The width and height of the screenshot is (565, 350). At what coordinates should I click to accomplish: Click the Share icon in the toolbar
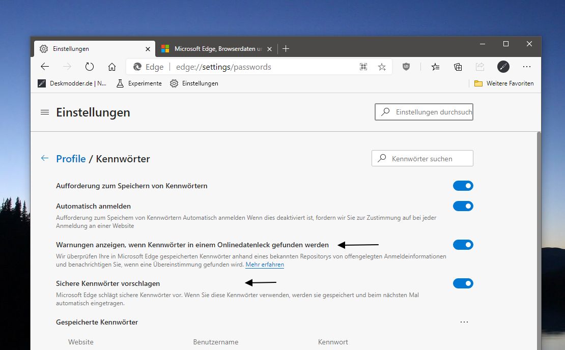coord(480,67)
